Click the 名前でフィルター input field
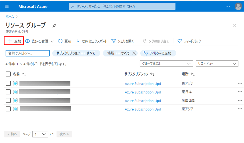 point(27,53)
